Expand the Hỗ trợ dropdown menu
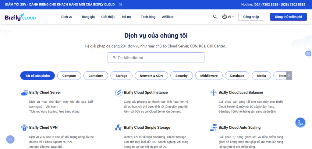Image resolution: width=312 pixels, height=149 pixels. point(128,17)
